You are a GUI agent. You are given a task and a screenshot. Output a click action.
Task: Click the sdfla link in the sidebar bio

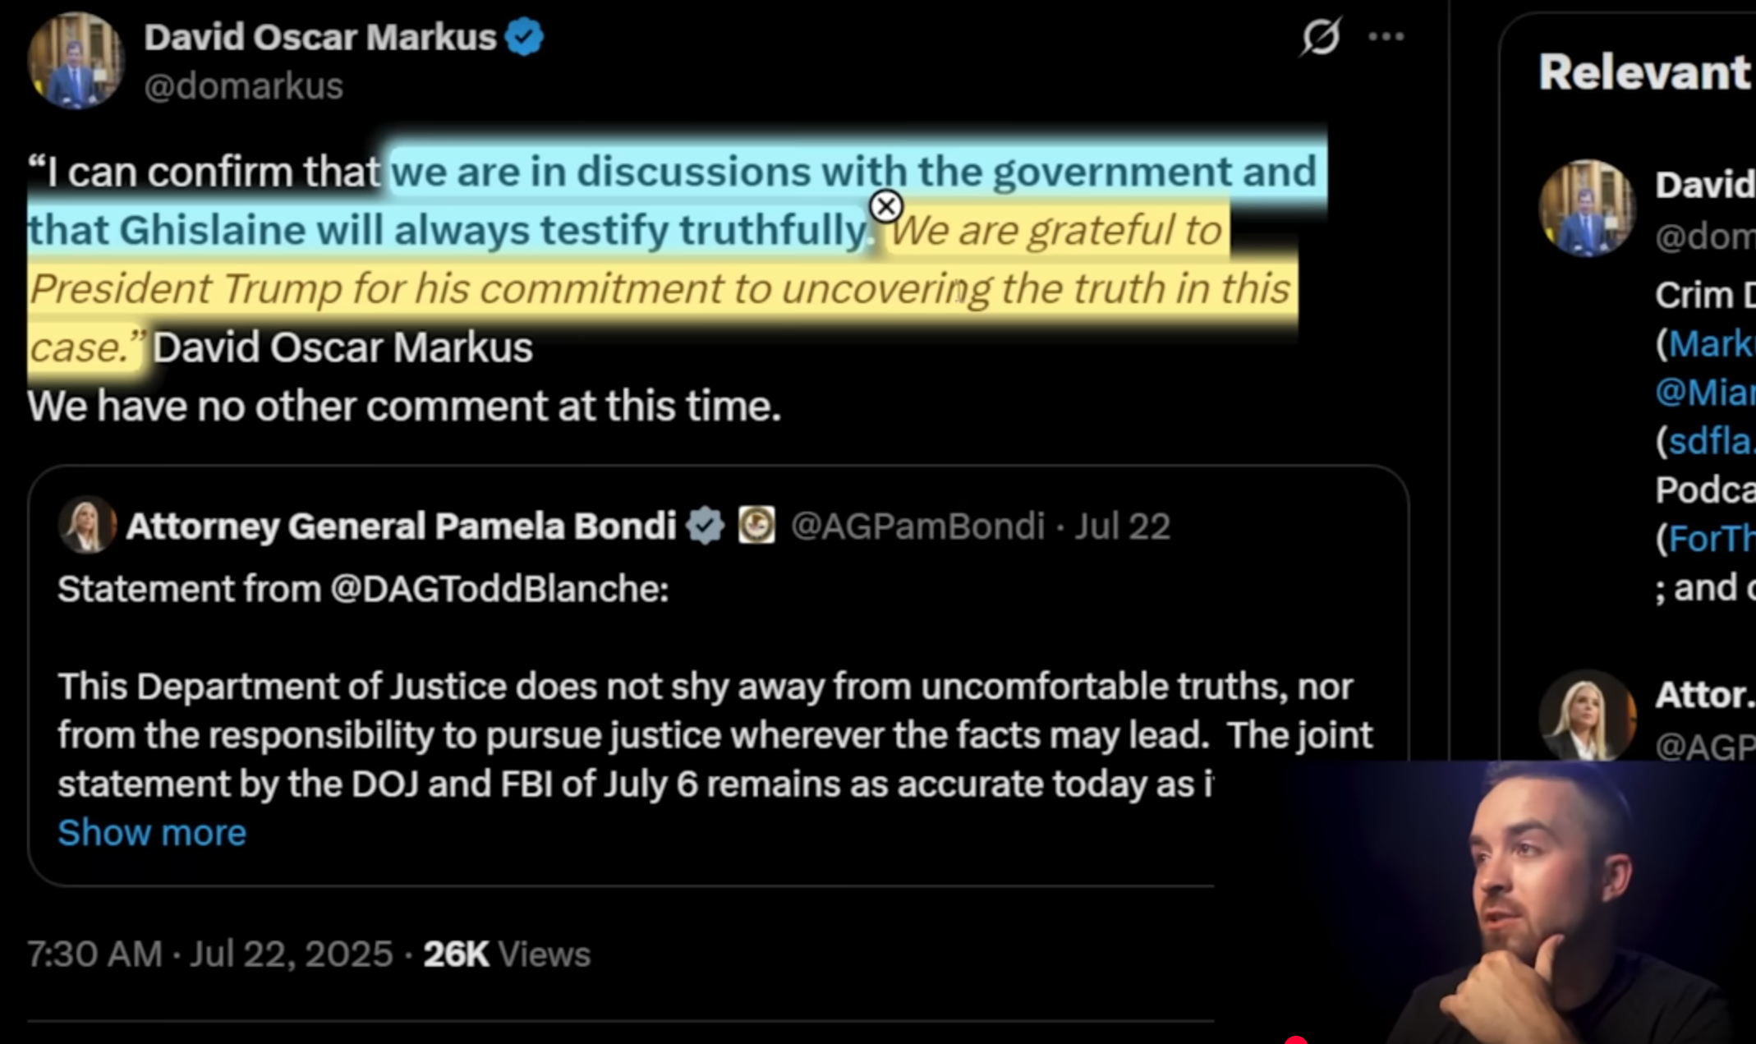[1711, 441]
